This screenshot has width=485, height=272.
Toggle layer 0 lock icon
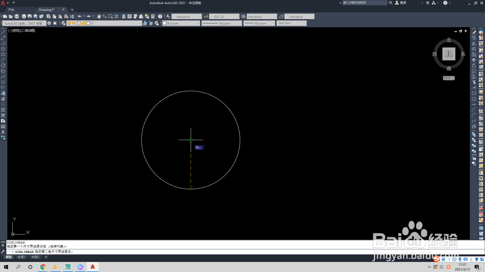pos(84,23)
